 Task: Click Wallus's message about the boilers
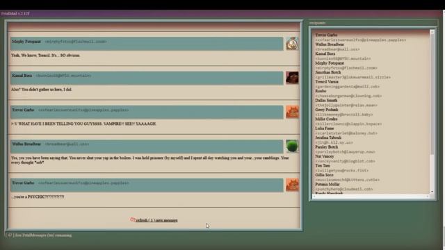(x=150, y=160)
